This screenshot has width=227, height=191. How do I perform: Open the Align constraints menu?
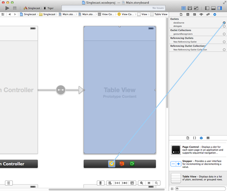tap(110, 183)
